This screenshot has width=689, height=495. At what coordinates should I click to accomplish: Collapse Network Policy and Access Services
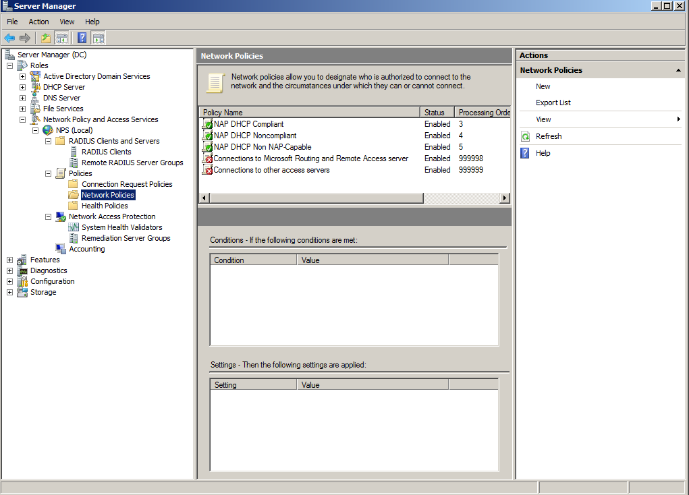pos(22,119)
